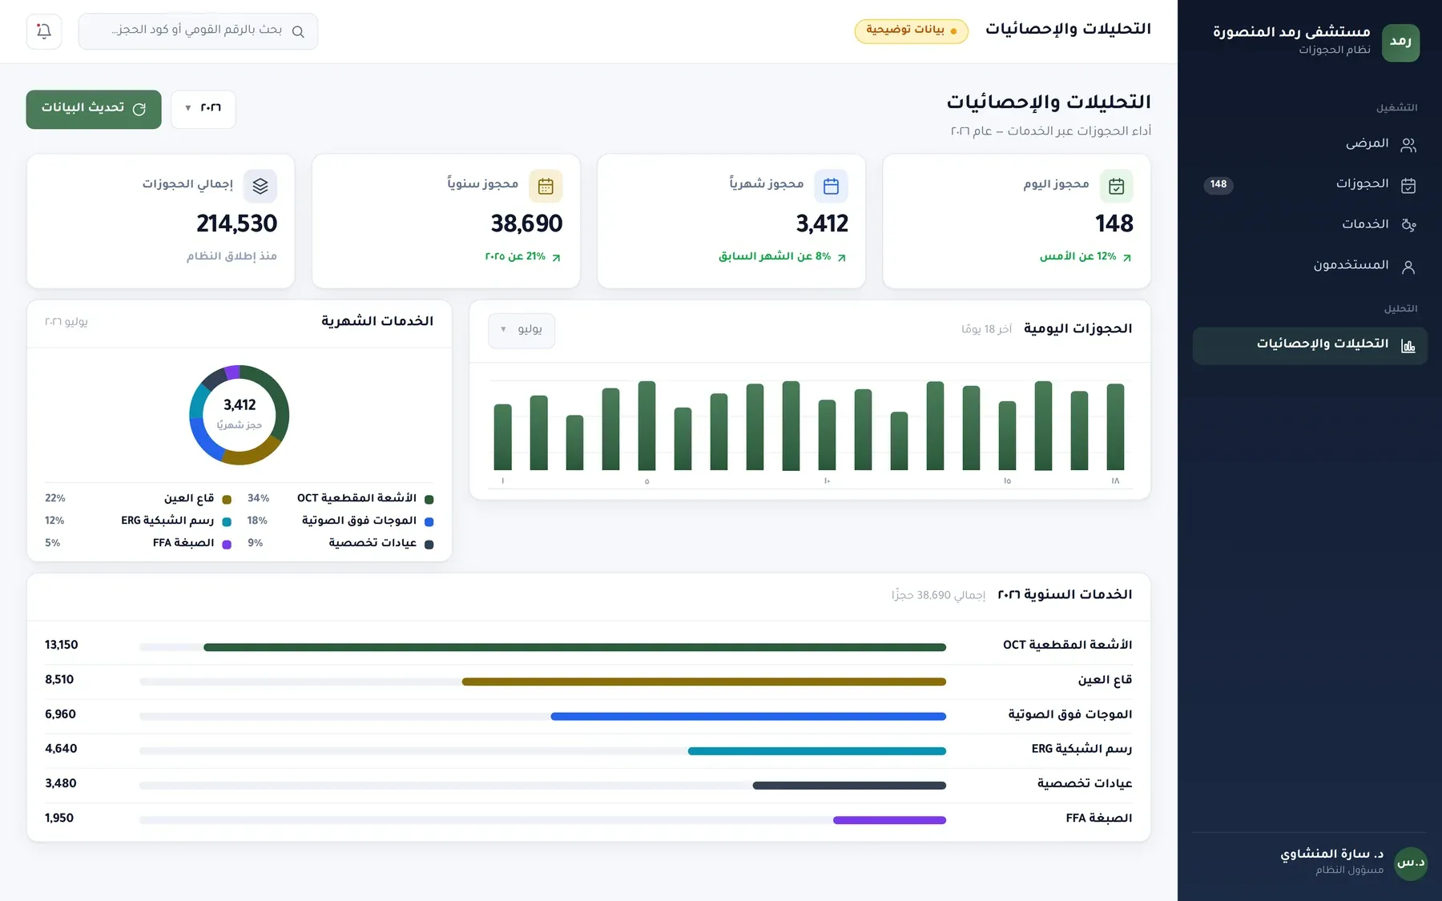Click the قاع العين yearly progress bar
Image resolution: width=1442 pixels, height=901 pixels.
point(542,682)
